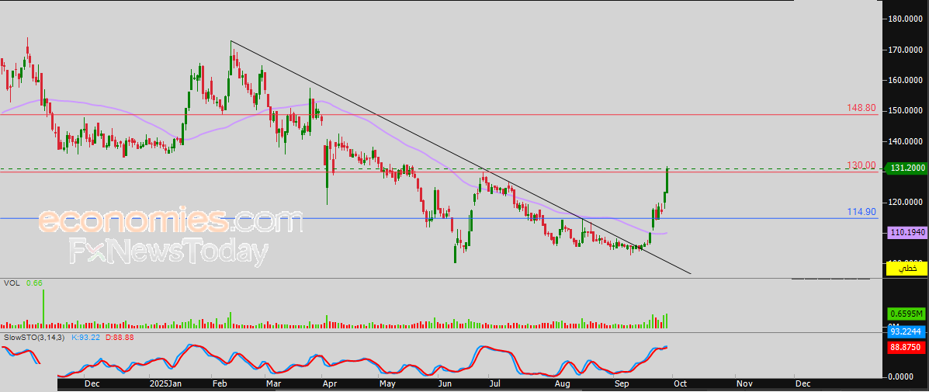Click the latest green candle near 131

click(667, 179)
